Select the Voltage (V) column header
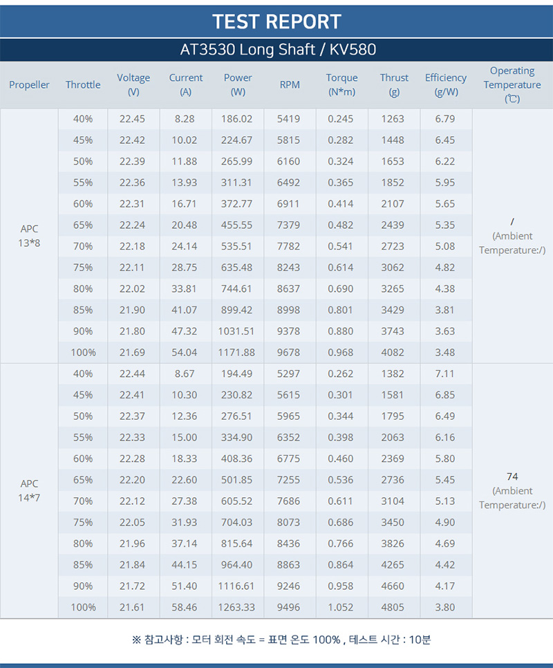This screenshot has height=668, width=553. (133, 85)
